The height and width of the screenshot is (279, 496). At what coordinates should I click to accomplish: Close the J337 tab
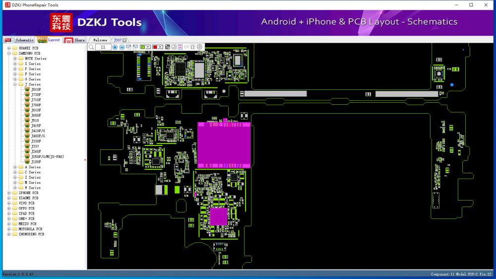click(x=124, y=40)
